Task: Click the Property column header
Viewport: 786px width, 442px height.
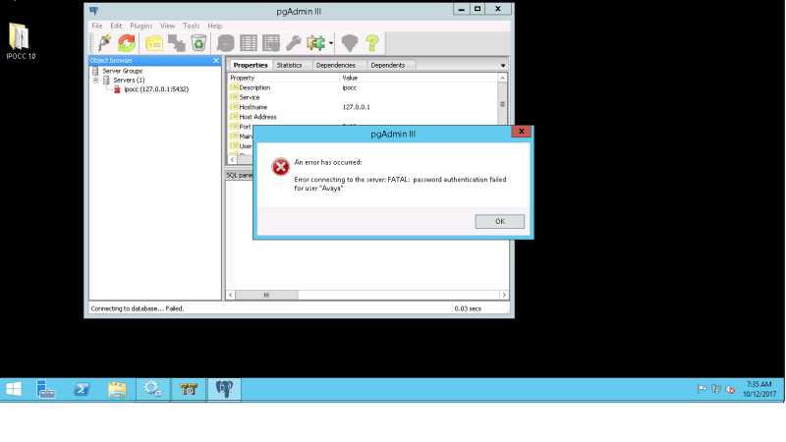Action: pyautogui.click(x=284, y=78)
